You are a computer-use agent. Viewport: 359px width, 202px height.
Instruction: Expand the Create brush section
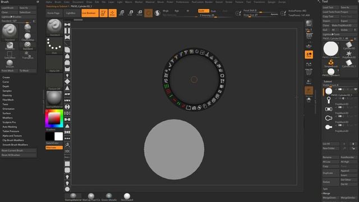(x=6, y=77)
